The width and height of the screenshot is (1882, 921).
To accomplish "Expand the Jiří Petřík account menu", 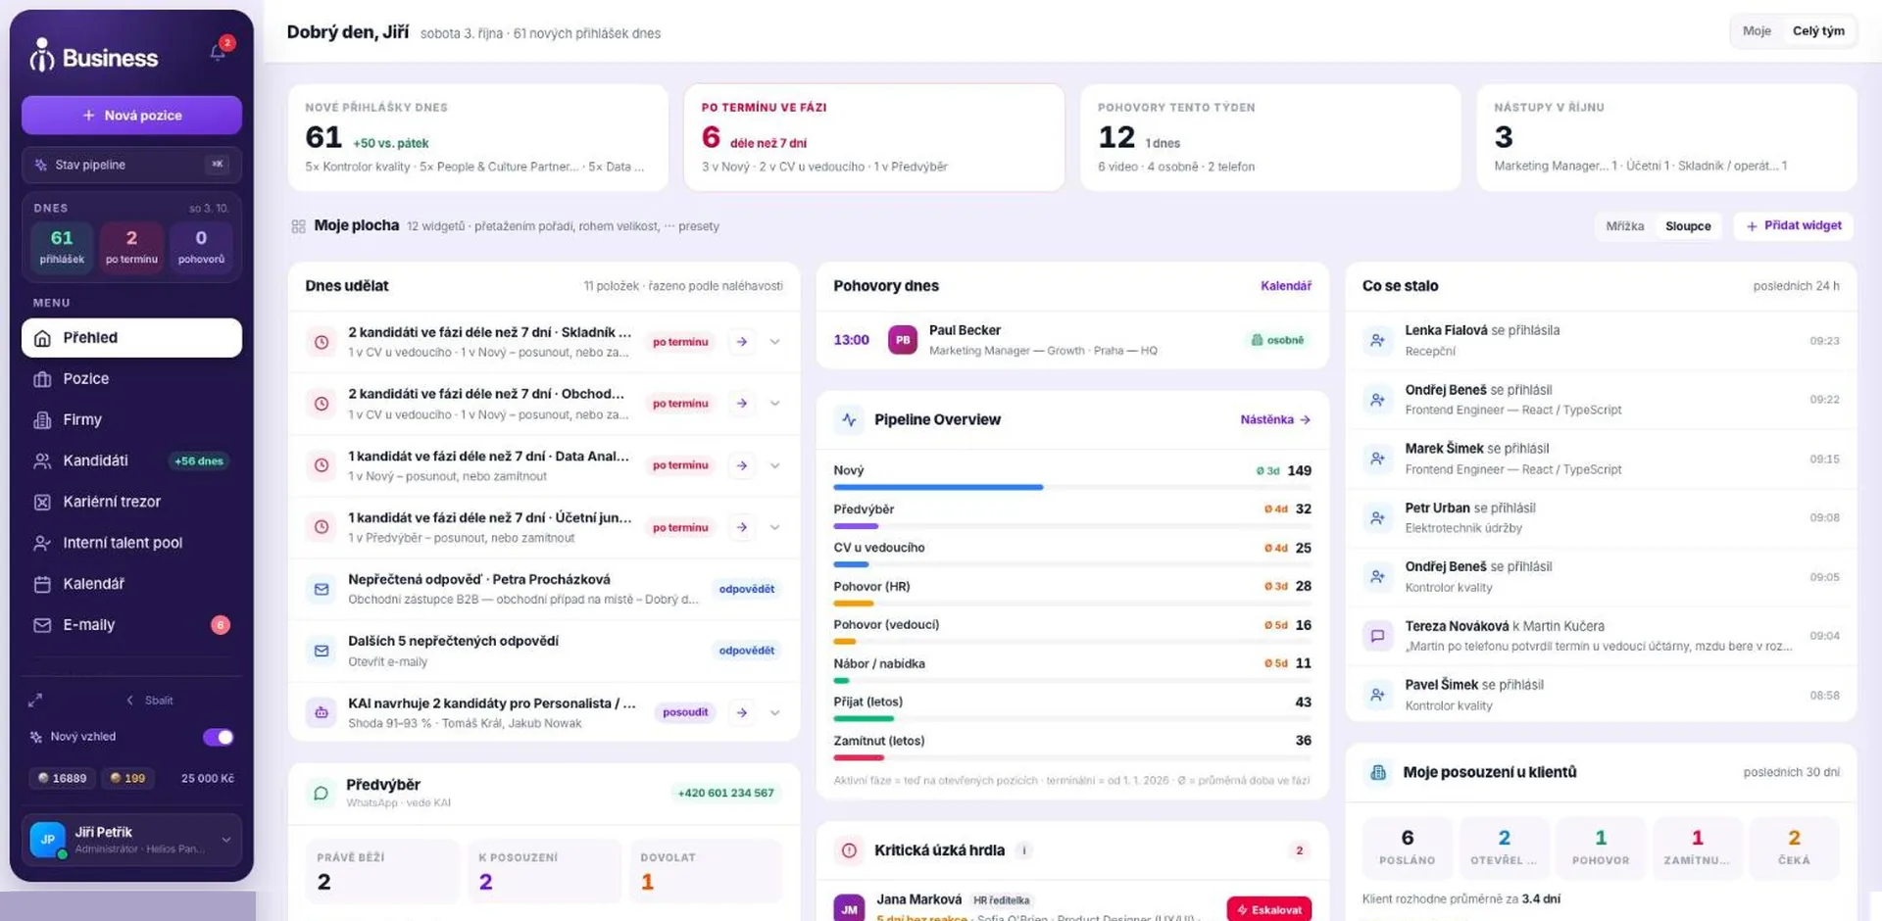I will click(226, 840).
